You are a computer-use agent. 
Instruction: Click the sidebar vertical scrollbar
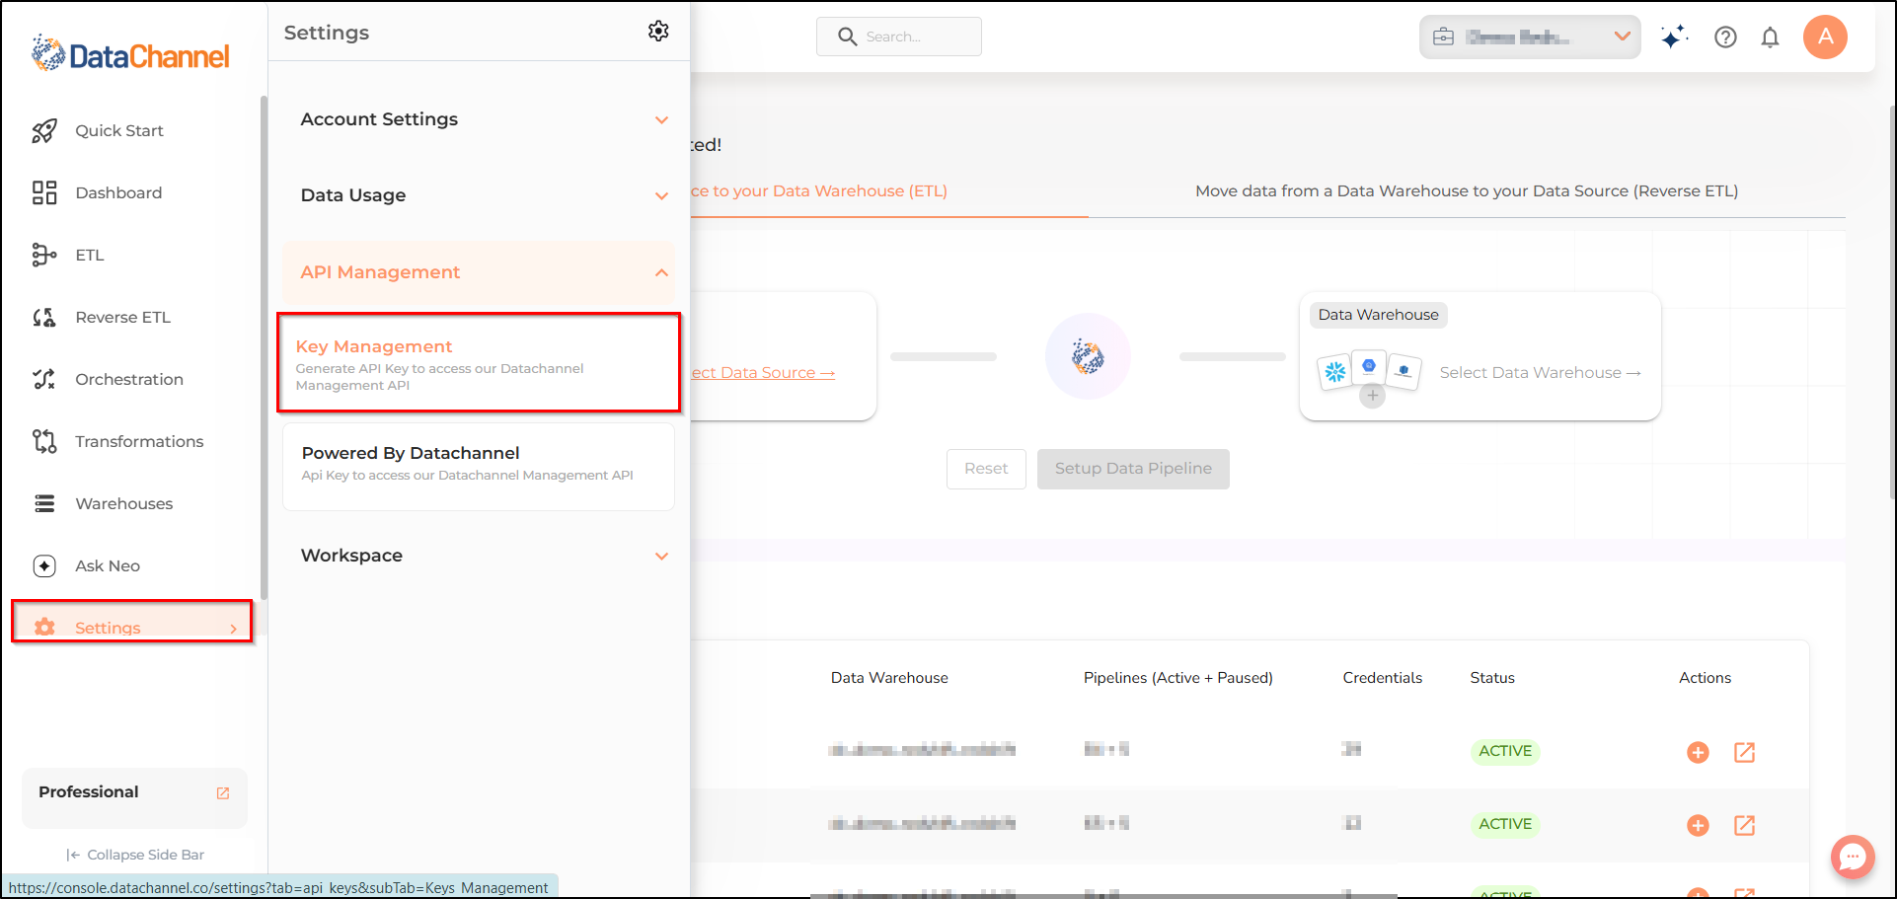click(x=264, y=347)
